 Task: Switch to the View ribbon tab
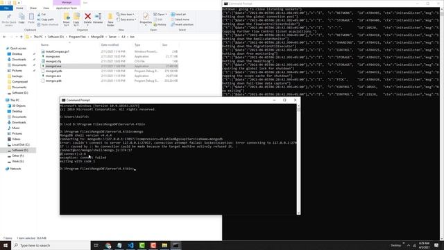(46, 8)
